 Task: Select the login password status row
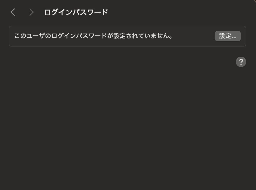point(127,36)
